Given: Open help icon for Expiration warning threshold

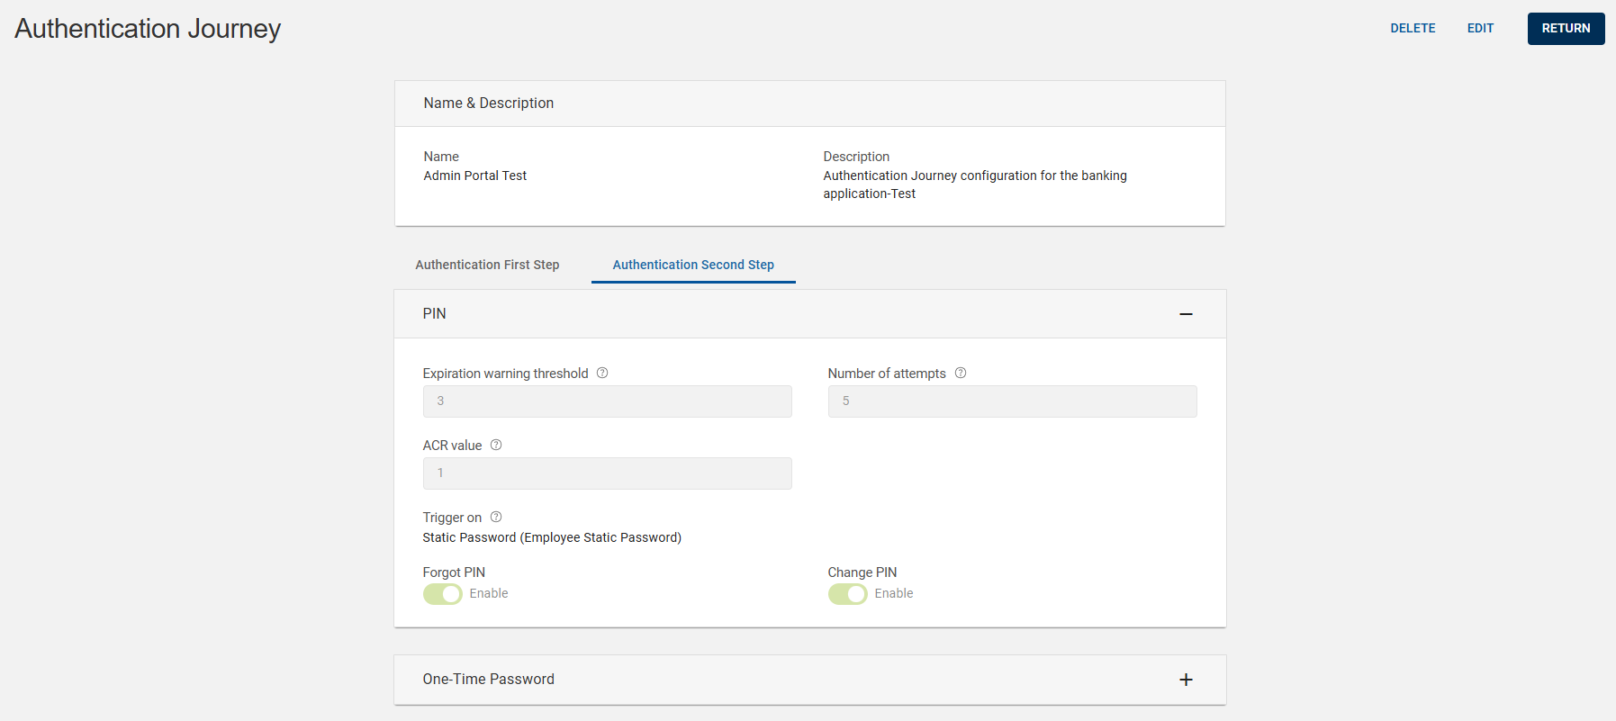Looking at the screenshot, I should pyautogui.click(x=602, y=374).
